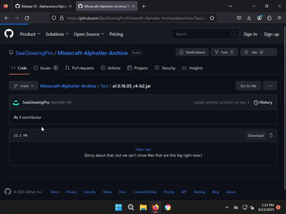Open the SeaGlowingPro owner link
286x214 pixels.
point(34,53)
